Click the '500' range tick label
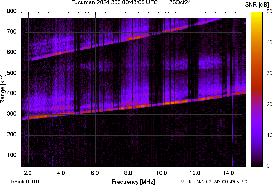272x185 pixels. [x=12, y=73]
